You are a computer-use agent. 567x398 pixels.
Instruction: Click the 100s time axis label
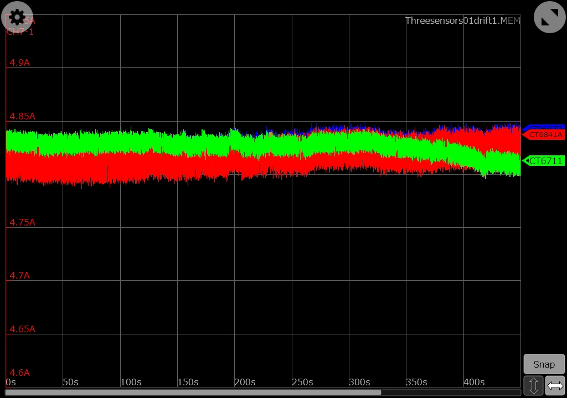[130, 382]
